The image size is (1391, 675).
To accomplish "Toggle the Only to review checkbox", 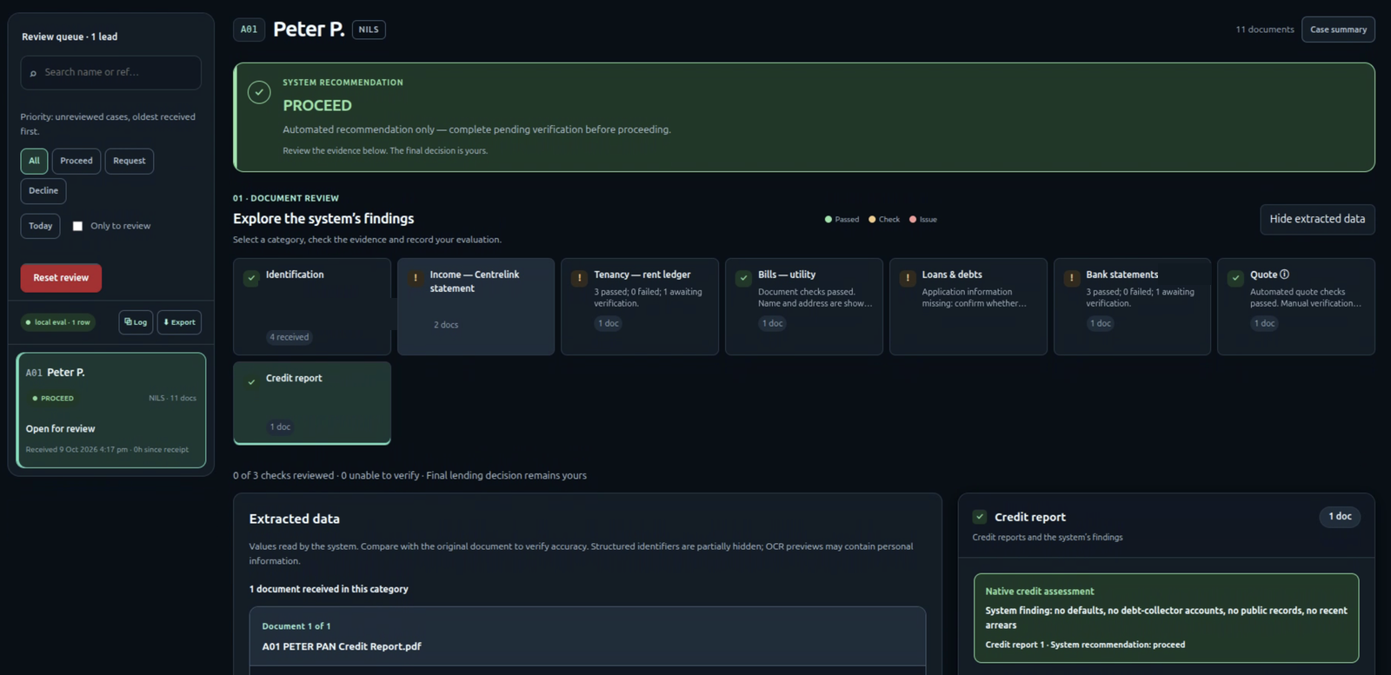I will (x=77, y=226).
